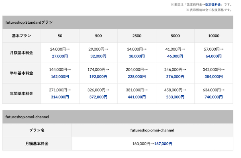
Task: Click the old price 246,000円
Action: tap(173, 70)
